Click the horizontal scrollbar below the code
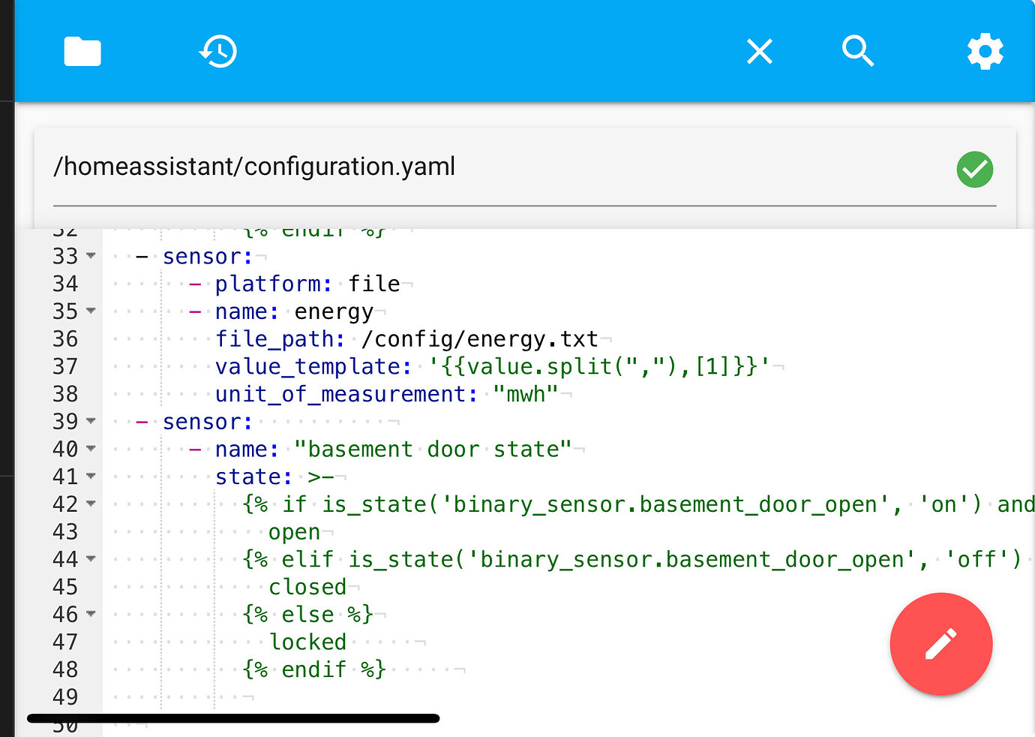The height and width of the screenshot is (737, 1035). coord(232,718)
